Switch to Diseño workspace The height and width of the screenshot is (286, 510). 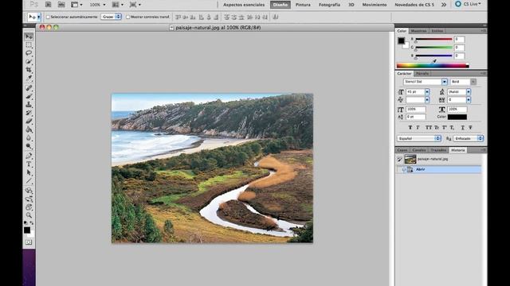[x=280, y=5]
